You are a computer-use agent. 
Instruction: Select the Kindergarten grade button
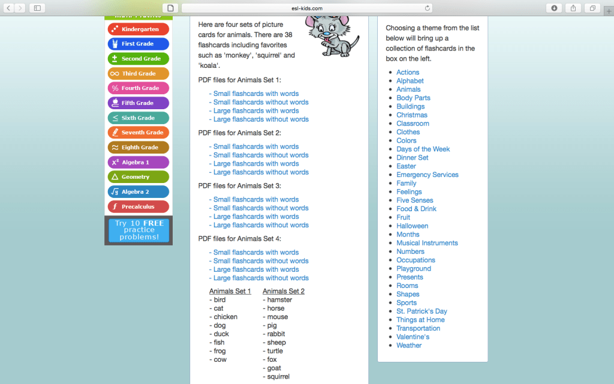click(x=139, y=29)
